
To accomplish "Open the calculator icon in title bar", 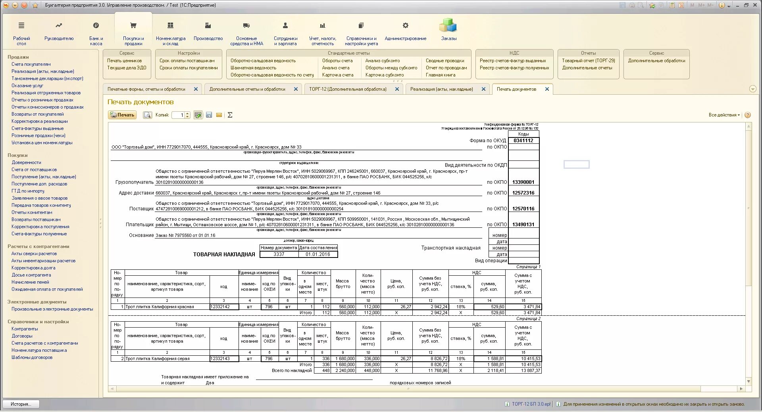I will [x=672, y=5].
